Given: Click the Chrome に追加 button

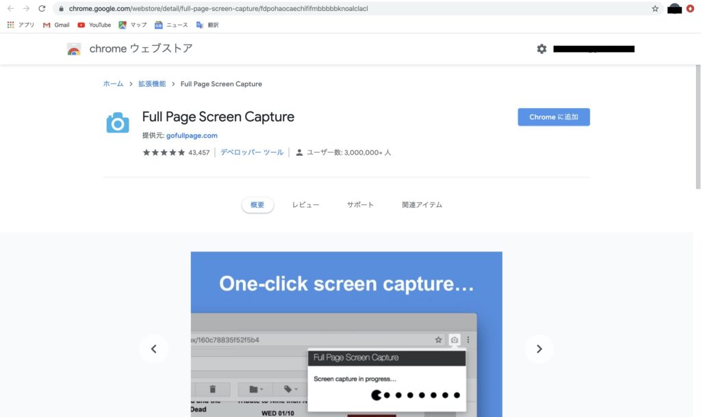Looking at the screenshot, I should click(554, 117).
